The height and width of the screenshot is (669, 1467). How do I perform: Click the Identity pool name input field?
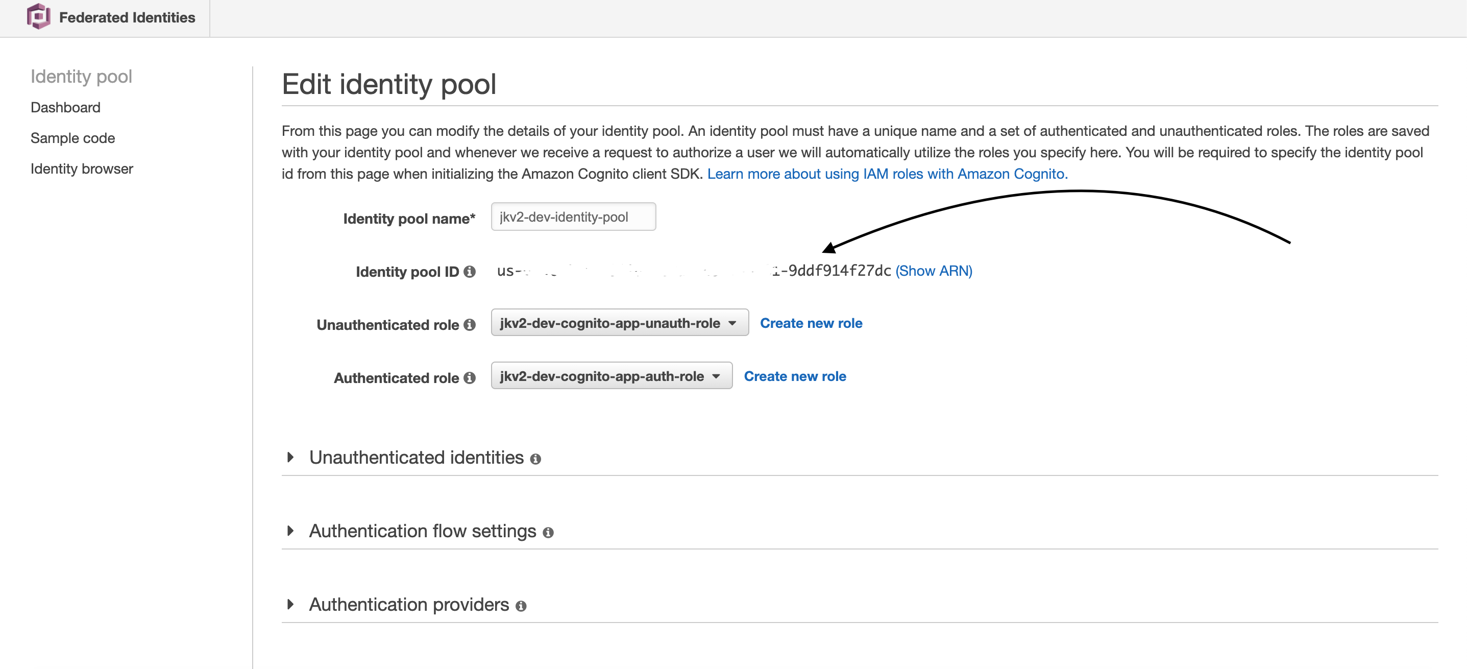pos(573,217)
